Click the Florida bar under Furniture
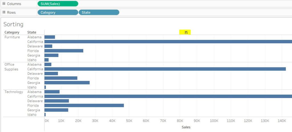 pos(64,51)
